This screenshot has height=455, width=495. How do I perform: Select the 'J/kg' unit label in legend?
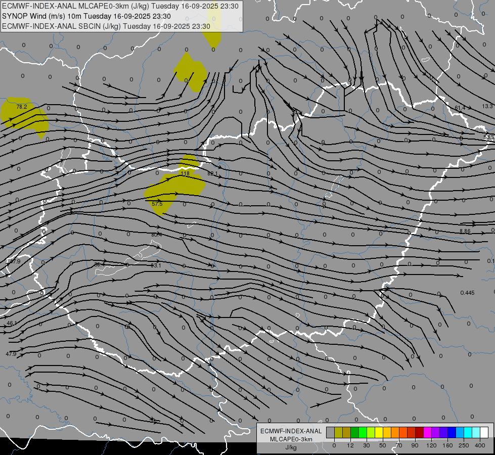(x=291, y=447)
